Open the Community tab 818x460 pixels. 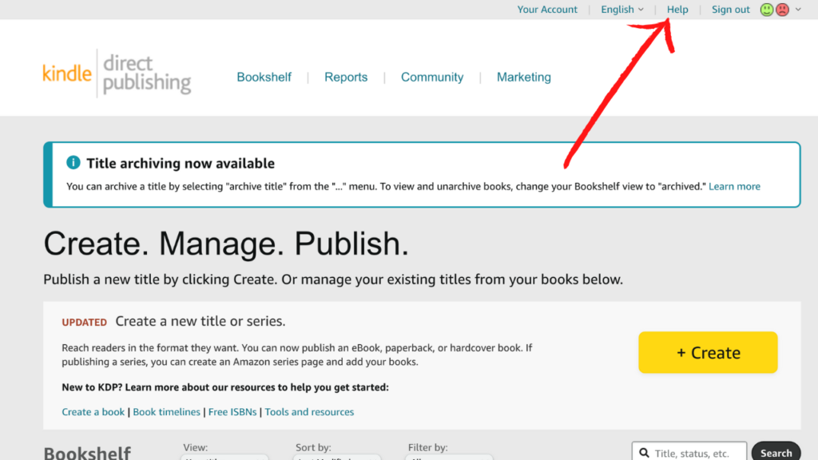click(x=432, y=77)
